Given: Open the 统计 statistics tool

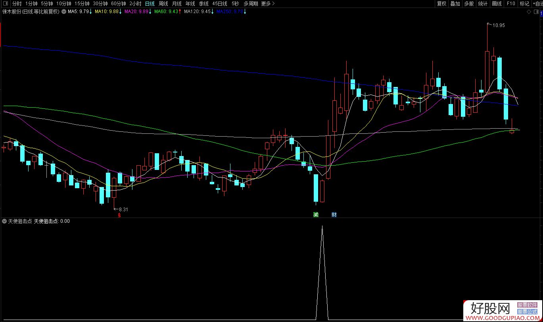Looking at the screenshot, I should (x=483, y=4).
